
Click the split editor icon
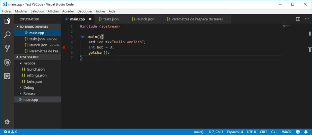tap(298, 19)
